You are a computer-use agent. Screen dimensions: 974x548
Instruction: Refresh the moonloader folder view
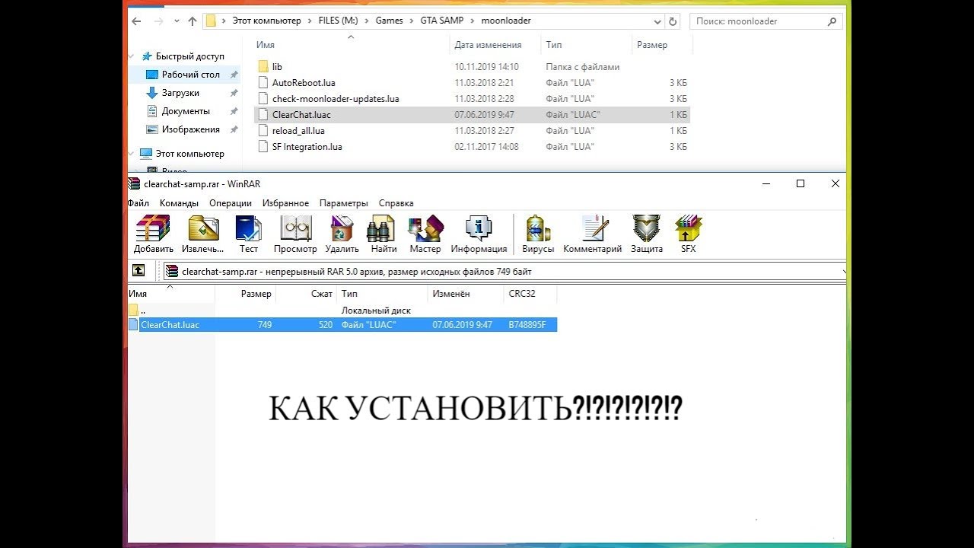click(x=673, y=21)
